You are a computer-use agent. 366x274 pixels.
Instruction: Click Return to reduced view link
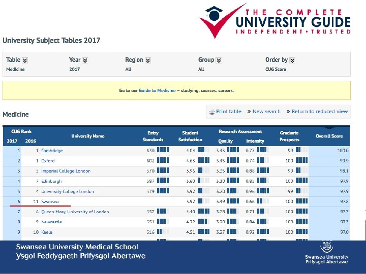pos(320,111)
